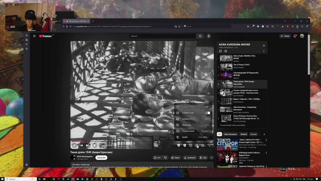Bookmark page with address bar star

coord(179,26)
